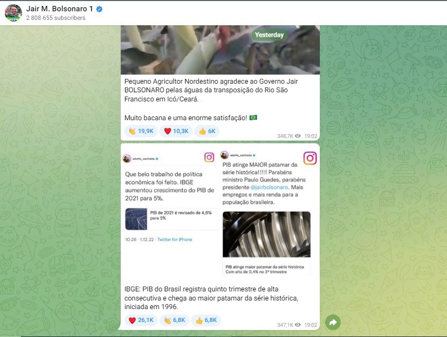Open PIB de 2021 revisado link card
Screen dimensions: 447x337
[171, 219]
